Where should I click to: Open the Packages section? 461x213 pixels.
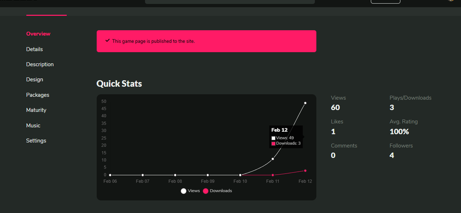[37, 95]
